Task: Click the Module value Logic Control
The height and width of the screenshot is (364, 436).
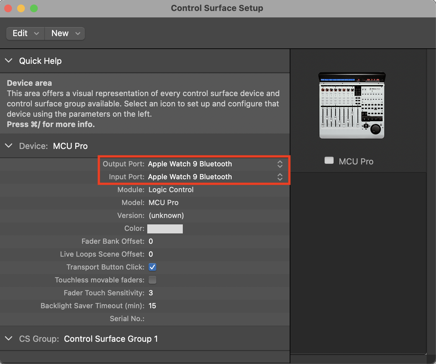Action: tap(171, 190)
